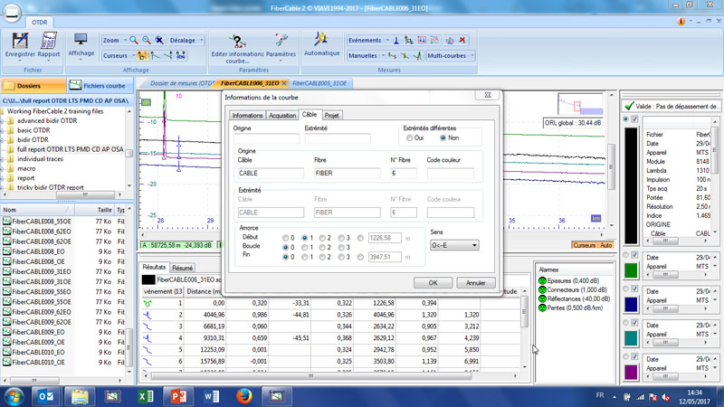This screenshot has height=407, width=724.
Task: Expand the Enregistrer dropdown arrow
Action: coord(20,61)
